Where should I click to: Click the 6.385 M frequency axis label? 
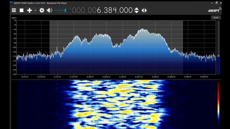[123, 77]
